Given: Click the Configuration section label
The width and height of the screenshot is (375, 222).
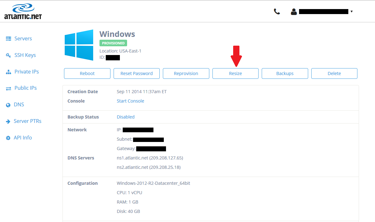Looking at the screenshot, I should [83, 183].
